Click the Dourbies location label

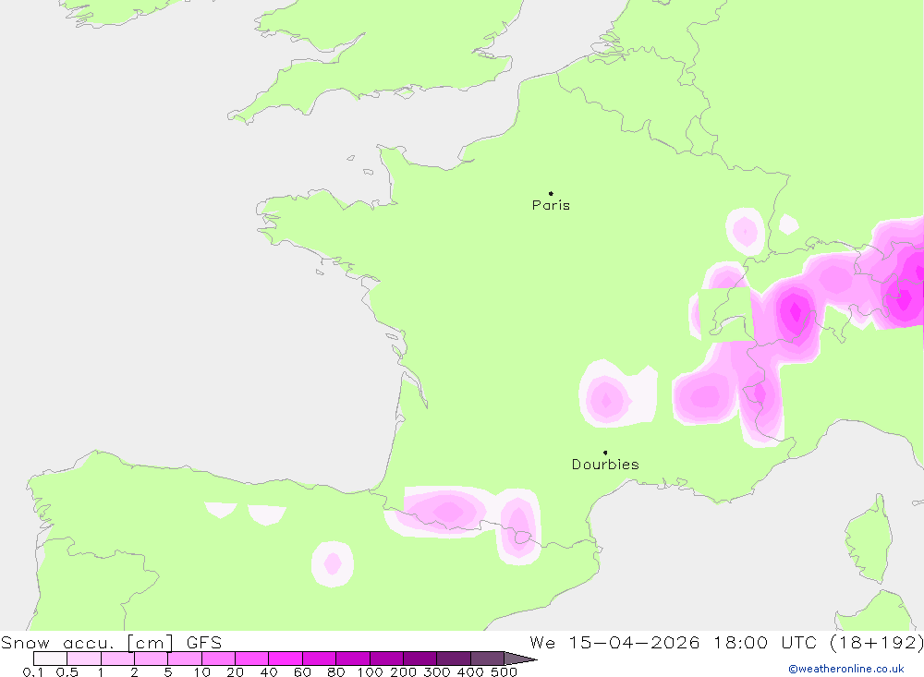click(x=605, y=465)
